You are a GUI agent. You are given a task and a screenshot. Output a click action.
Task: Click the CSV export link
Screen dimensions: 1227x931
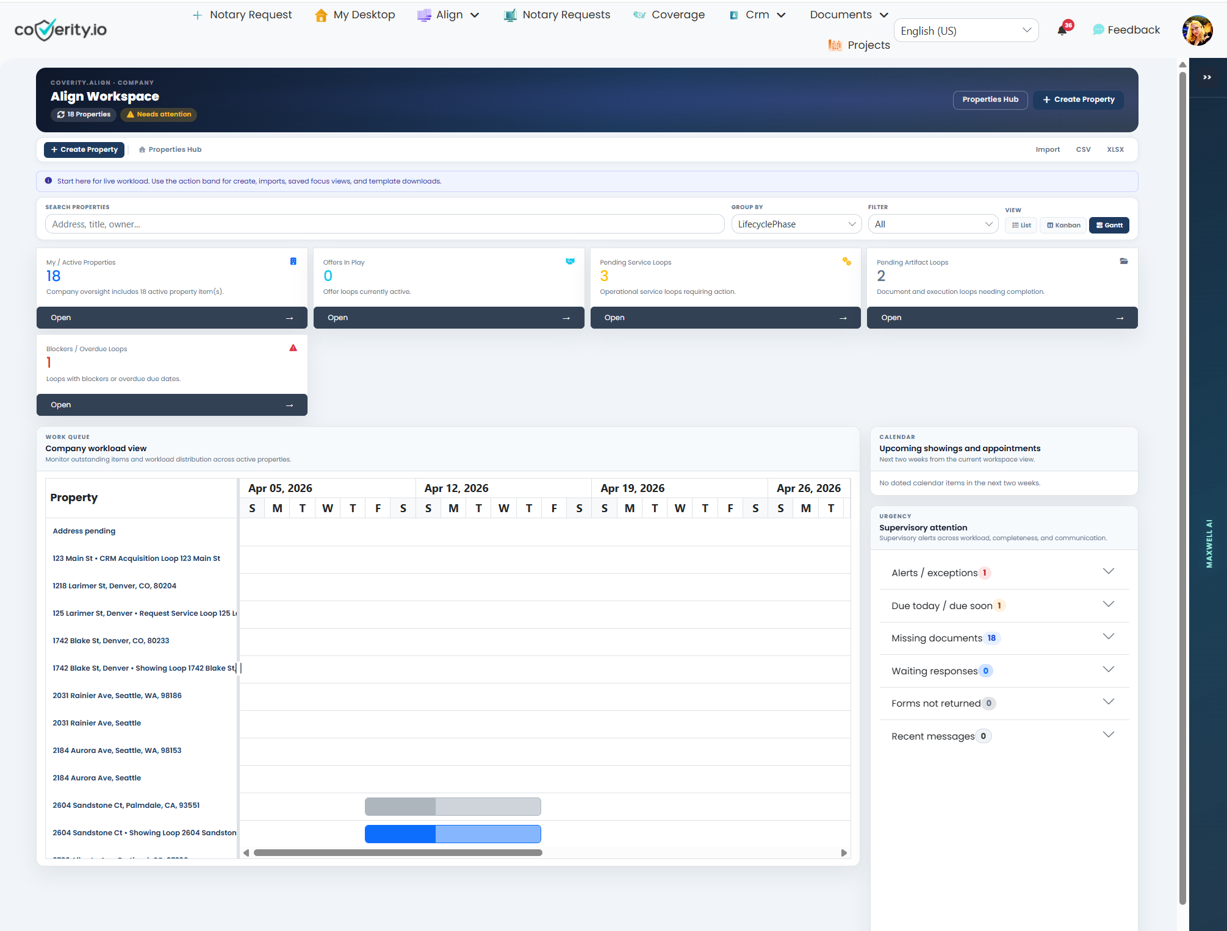tap(1083, 150)
